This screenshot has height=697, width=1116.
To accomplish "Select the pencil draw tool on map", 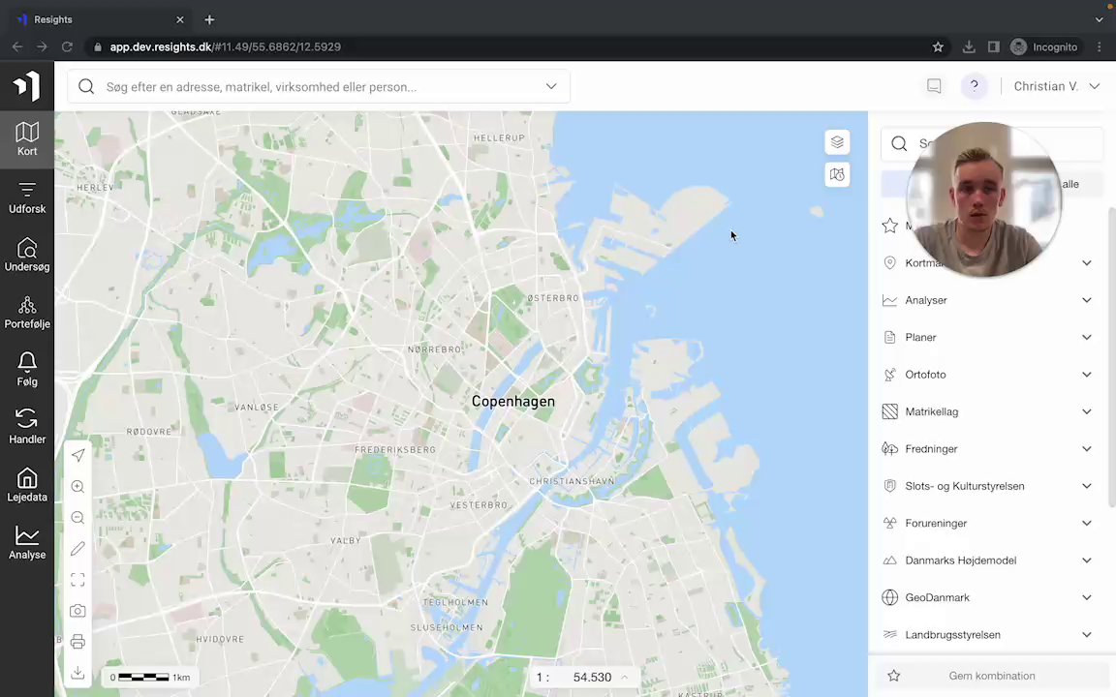I will pos(77,548).
